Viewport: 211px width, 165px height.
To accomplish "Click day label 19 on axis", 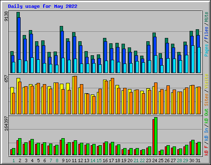I will (x=124, y=160).
